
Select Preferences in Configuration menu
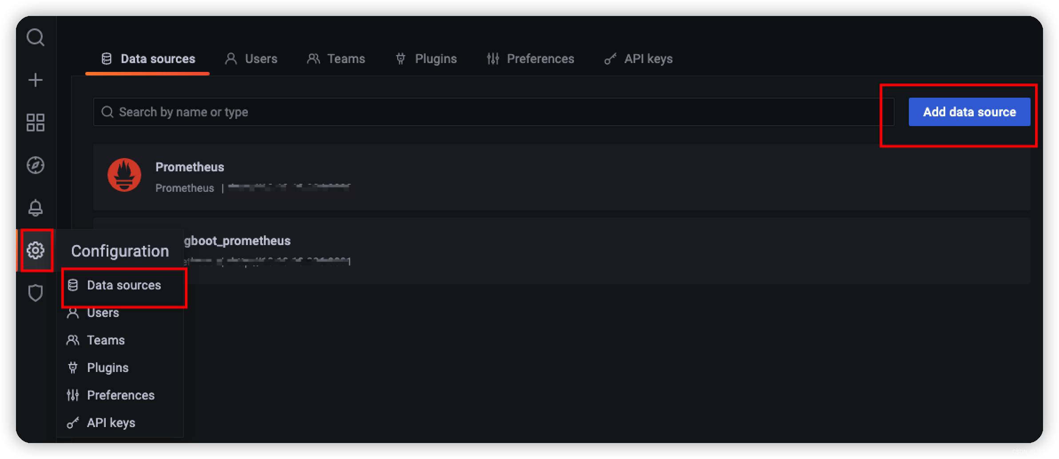[x=120, y=395]
